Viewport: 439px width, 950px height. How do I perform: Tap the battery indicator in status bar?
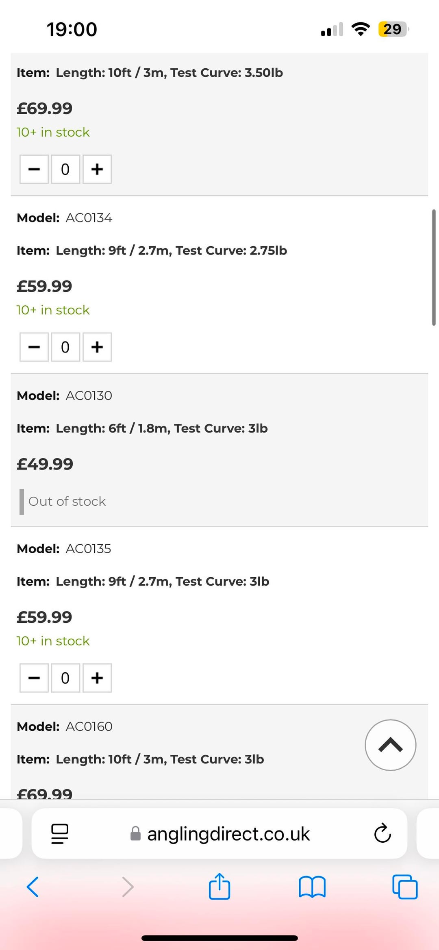point(393,29)
